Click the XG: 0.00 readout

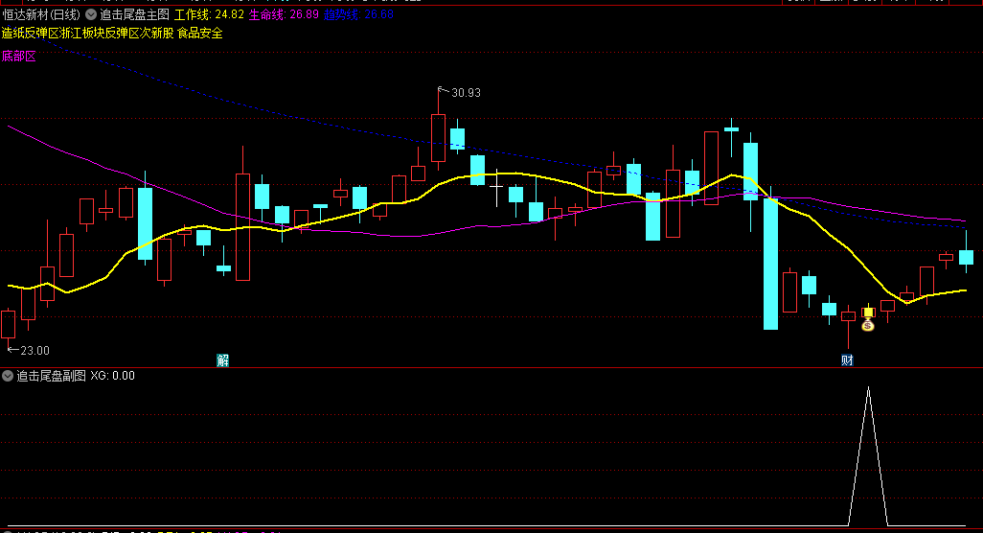click(112, 376)
